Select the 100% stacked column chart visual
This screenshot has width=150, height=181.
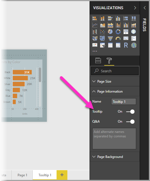[134, 18]
